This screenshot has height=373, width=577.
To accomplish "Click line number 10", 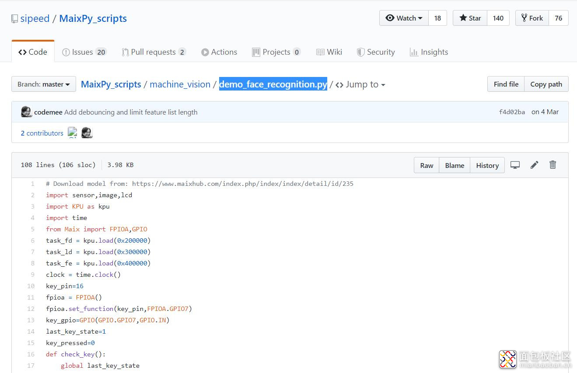I will point(31,286).
